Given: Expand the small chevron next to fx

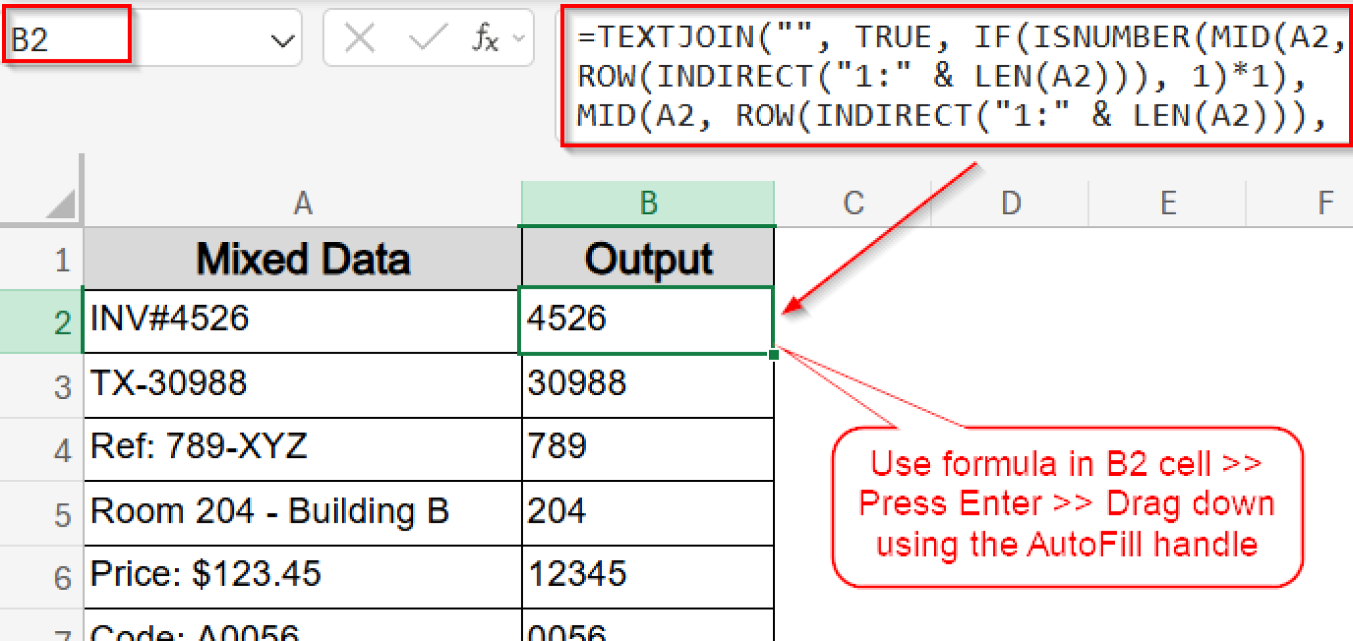Looking at the screenshot, I should coord(517,38).
